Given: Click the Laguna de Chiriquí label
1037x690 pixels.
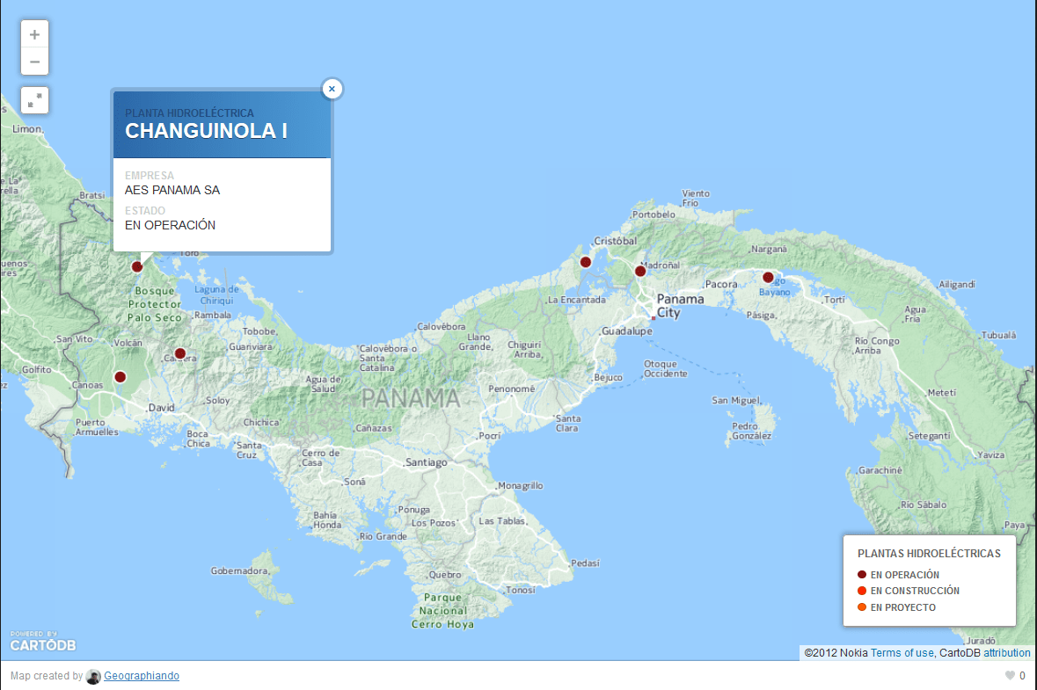Looking at the screenshot, I should (217, 294).
